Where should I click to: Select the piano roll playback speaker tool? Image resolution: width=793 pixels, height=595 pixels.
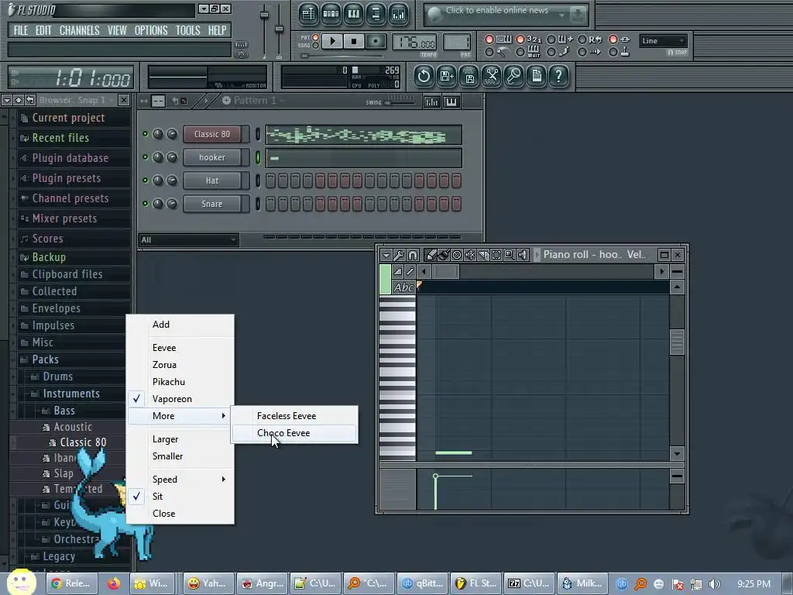(523, 254)
